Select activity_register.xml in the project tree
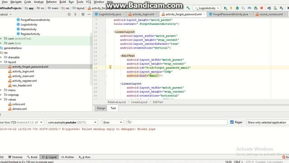The width and height of the screenshot is (289, 163). click(x=24, y=81)
